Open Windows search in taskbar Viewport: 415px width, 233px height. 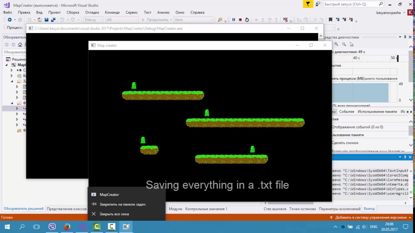click(22, 227)
